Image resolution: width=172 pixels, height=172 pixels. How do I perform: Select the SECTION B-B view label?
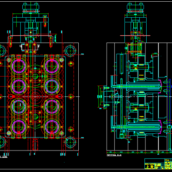coord(114,155)
